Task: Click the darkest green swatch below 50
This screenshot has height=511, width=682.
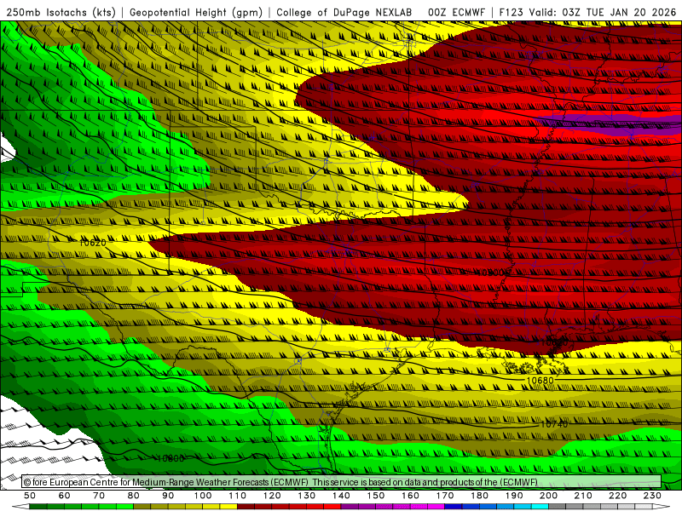Action: [38, 507]
